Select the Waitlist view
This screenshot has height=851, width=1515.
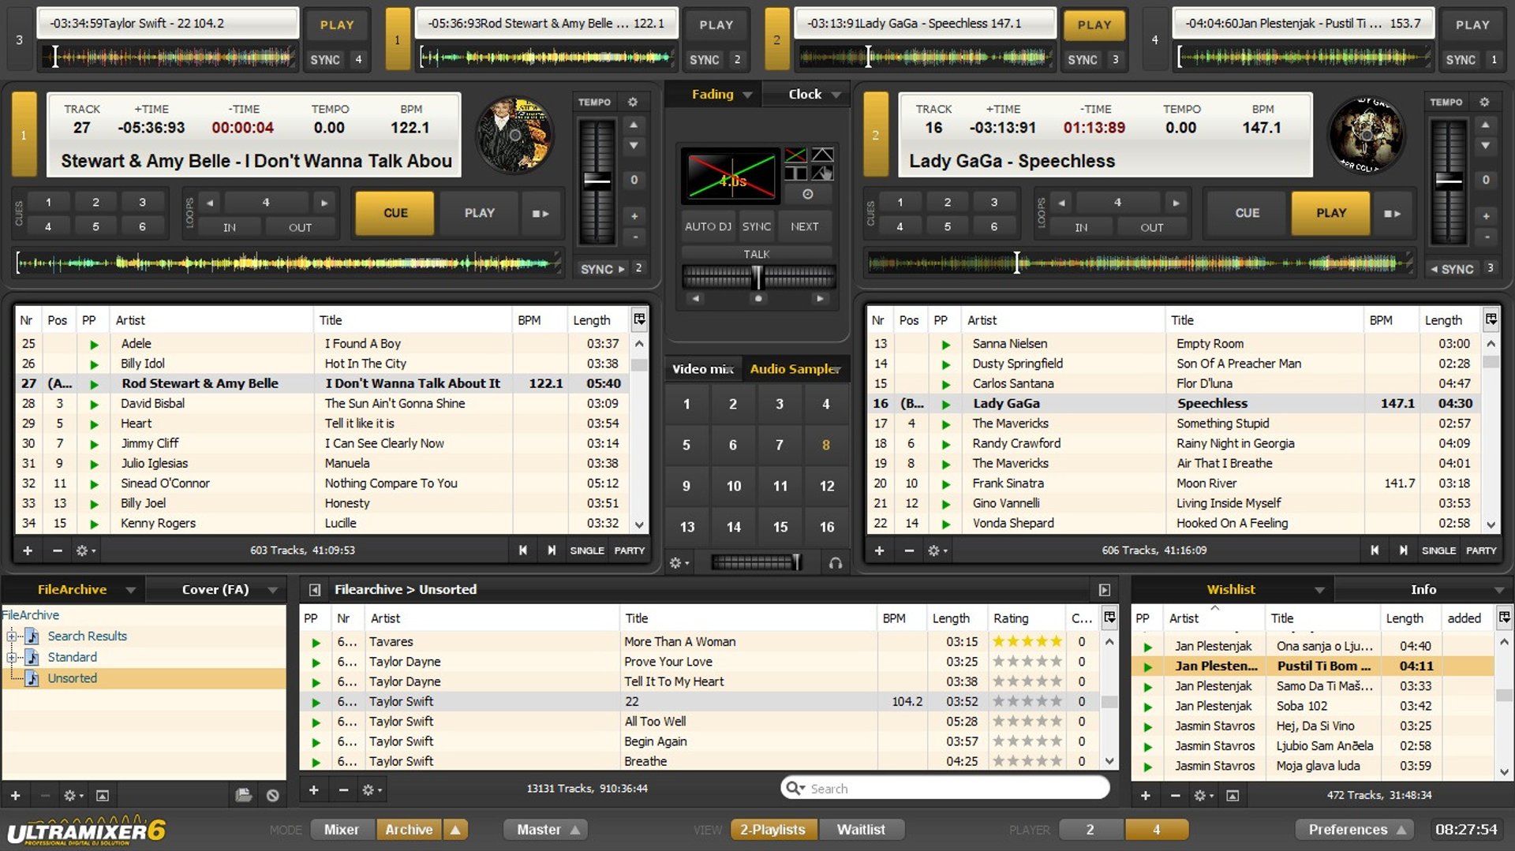[x=860, y=830]
